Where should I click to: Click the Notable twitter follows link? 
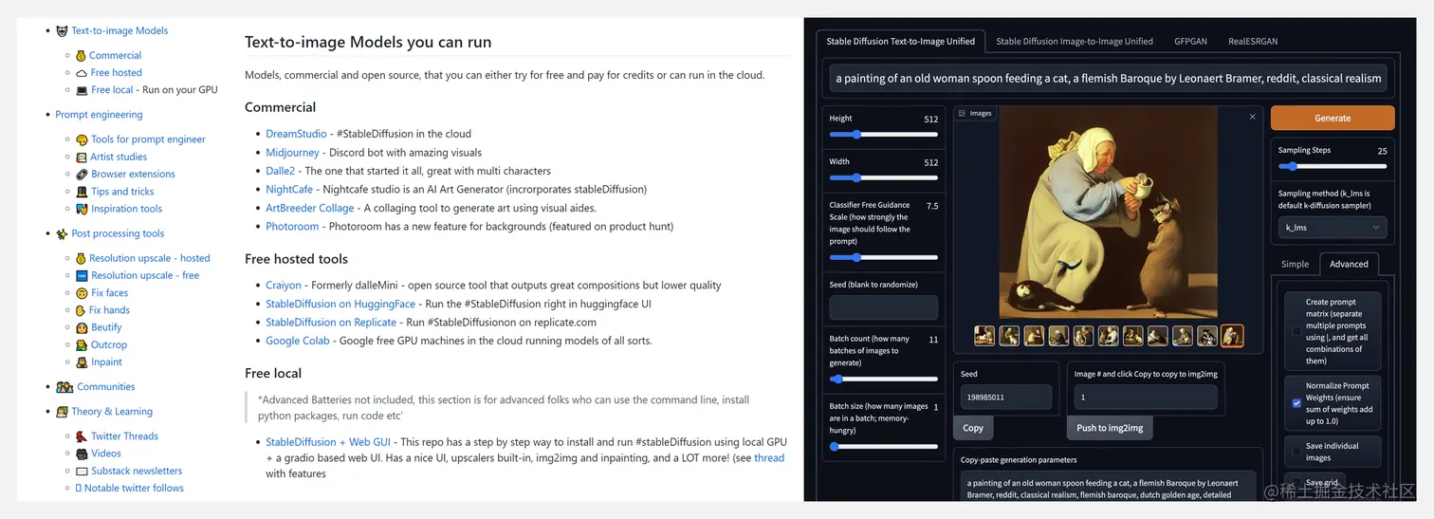pos(134,489)
